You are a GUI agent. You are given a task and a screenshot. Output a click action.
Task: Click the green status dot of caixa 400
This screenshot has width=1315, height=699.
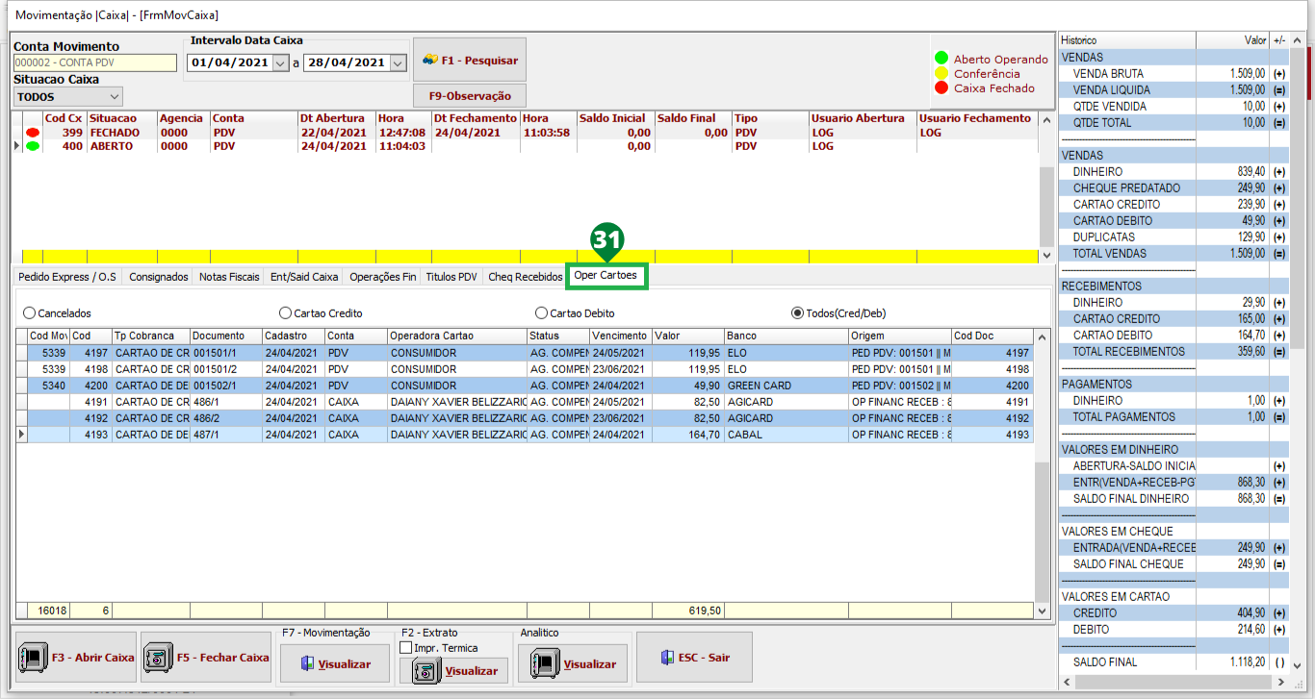click(x=33, y=146)
